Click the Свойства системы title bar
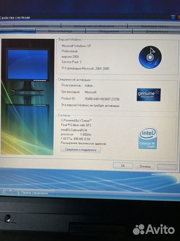Image resolution: width=180 pixels, height=241 pixels. click(90, 17)
